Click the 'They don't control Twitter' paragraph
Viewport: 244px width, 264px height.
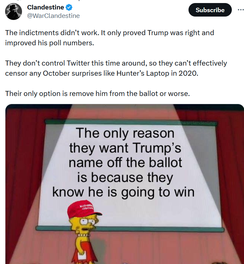(116, 68)
